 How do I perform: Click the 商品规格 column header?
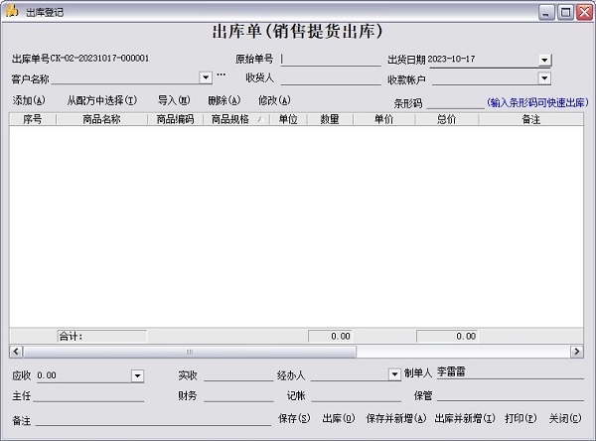[236, 119]
